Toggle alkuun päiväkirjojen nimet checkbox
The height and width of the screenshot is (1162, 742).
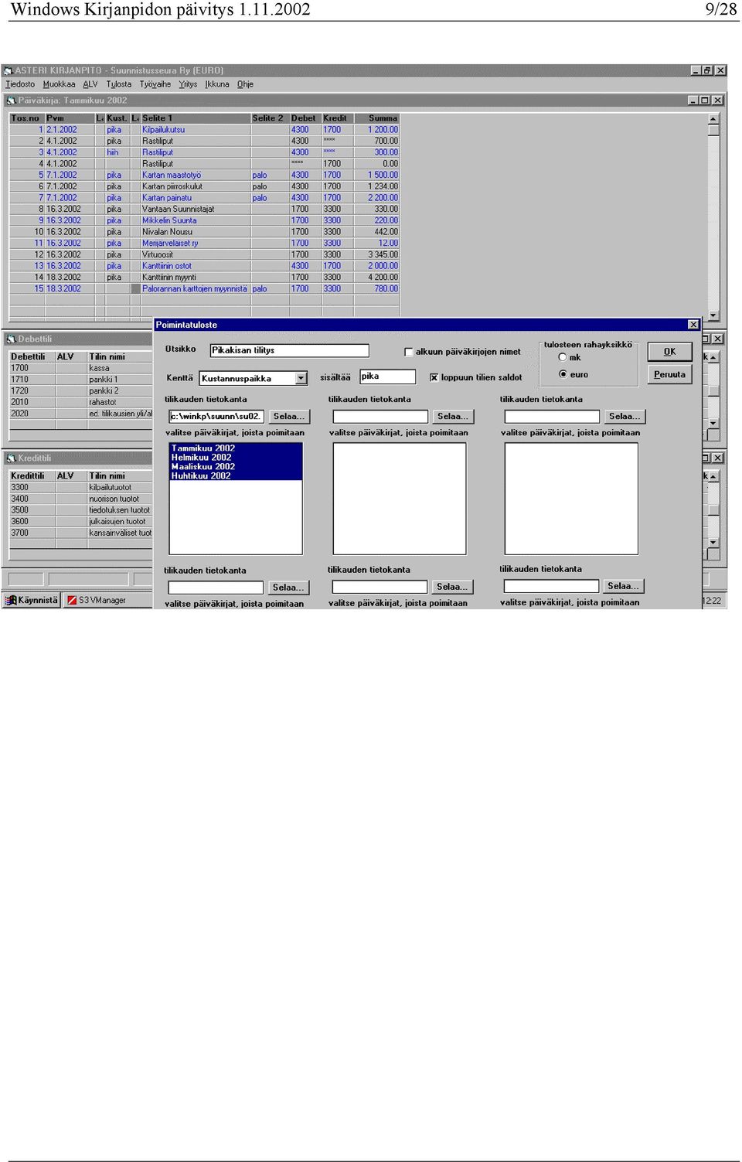coord(409,352)
